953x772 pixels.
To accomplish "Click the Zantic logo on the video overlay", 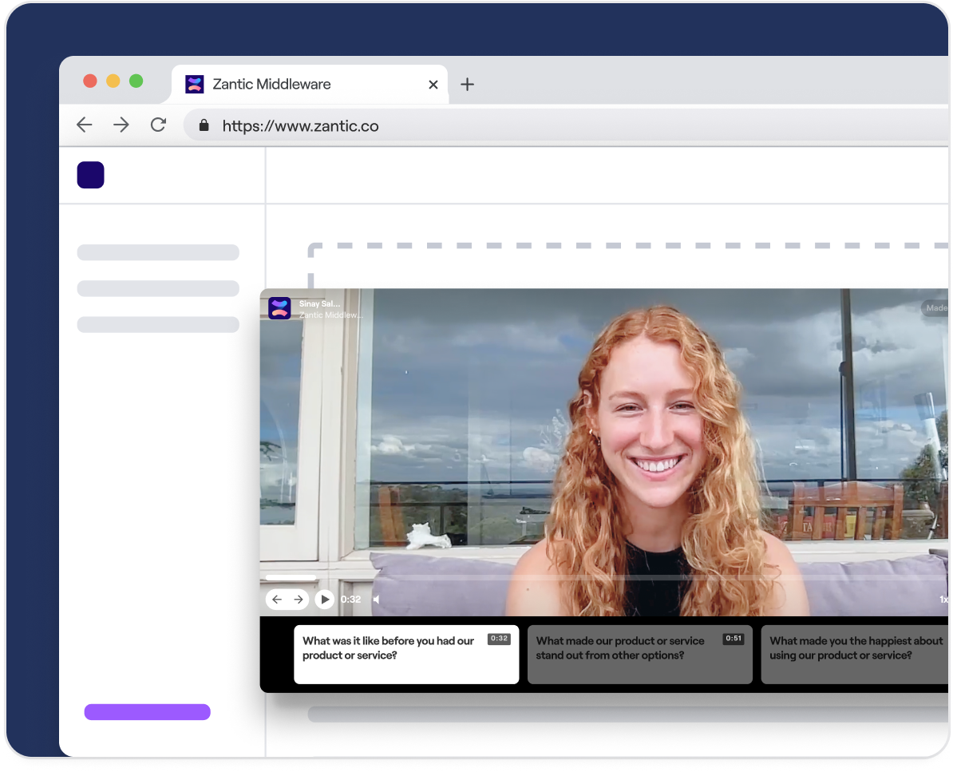I will tap(279, 309).
